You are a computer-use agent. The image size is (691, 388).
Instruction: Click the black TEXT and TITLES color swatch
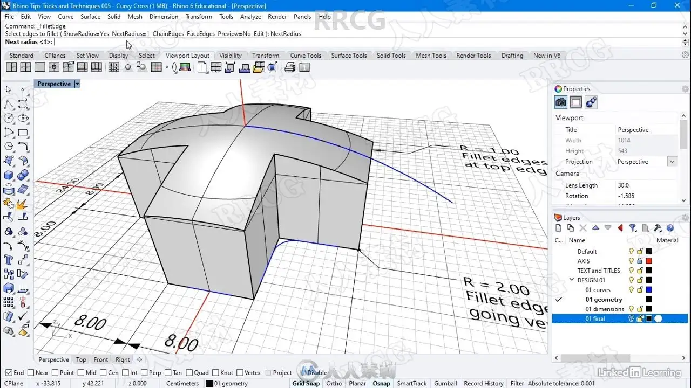click(649, 271)
